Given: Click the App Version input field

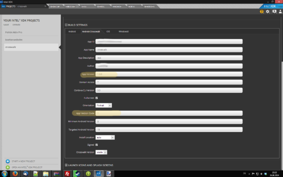Looking at the screenshot, I should point(169,74).
